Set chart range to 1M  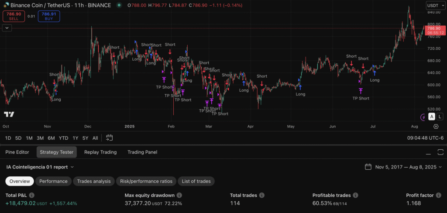[x=29, y=138]
